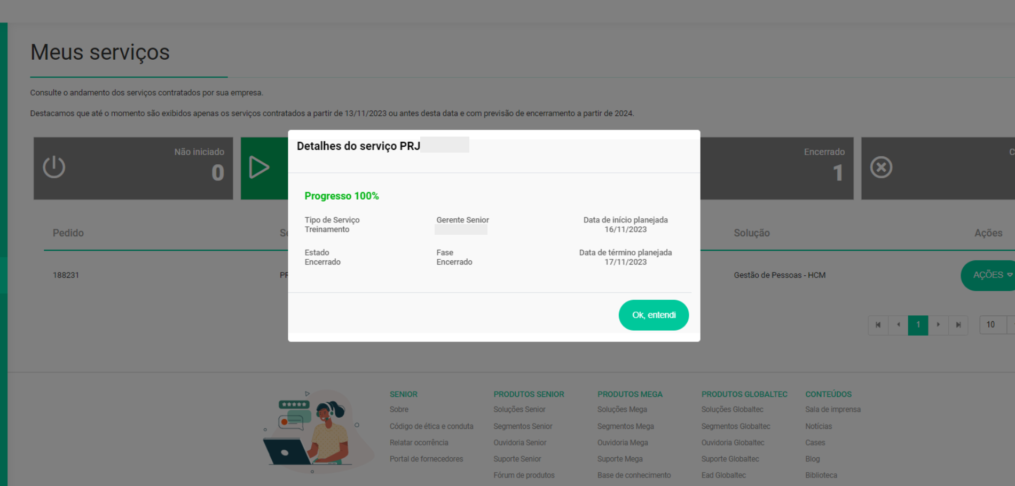
Task: Open the Sobre footer link
Action: [399, 410]
